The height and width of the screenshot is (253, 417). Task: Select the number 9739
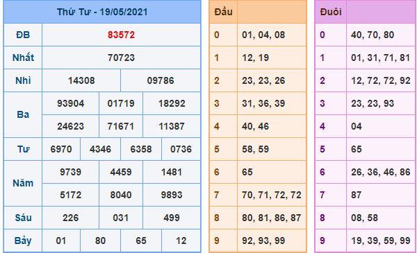coord(71,172)
